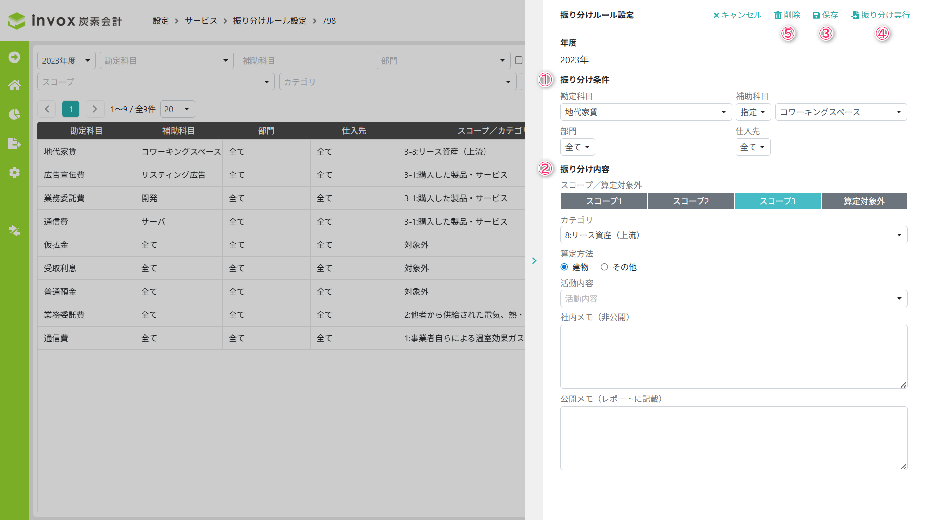
Task: Click 振り分けルール設定 breadcrumb link
Action: (270, 21)
